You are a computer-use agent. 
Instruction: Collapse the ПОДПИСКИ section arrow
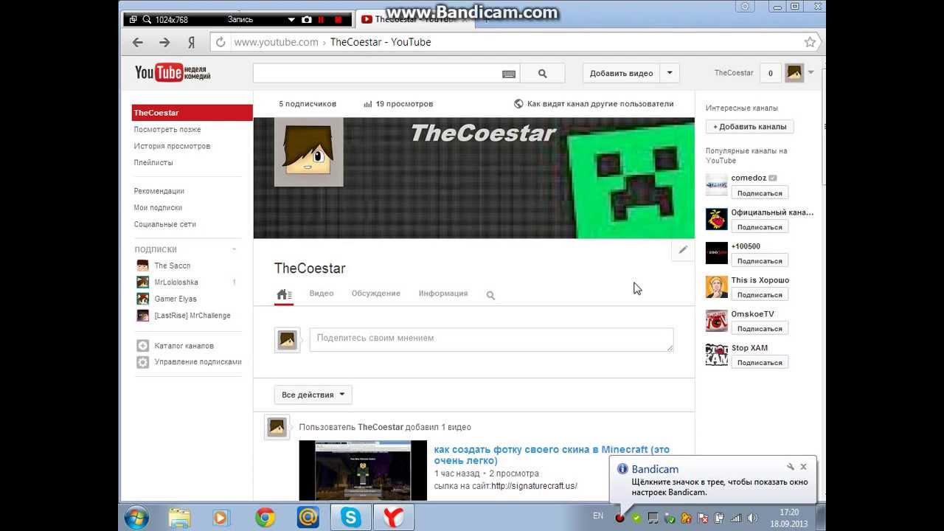tap(234, 249)
